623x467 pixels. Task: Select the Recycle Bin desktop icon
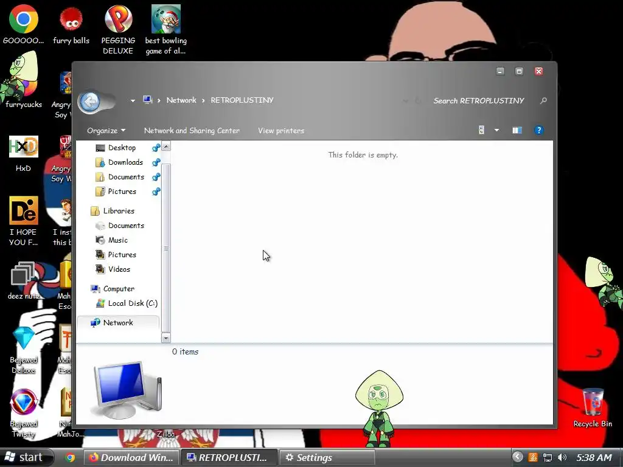[593, 408]
